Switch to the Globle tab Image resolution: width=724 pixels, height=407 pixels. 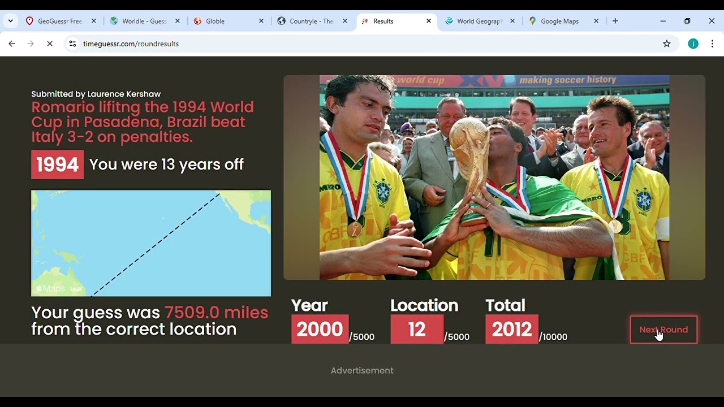pyautogui.click(x=229, y=21)
